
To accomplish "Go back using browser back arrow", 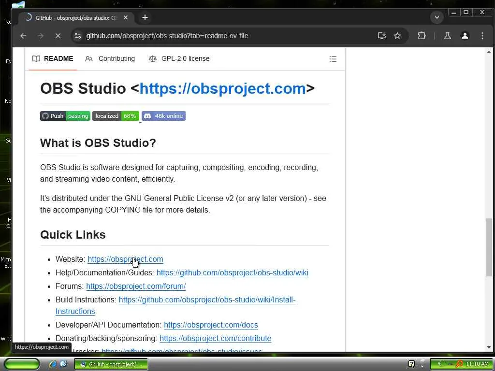I will [x=23, y=36].
